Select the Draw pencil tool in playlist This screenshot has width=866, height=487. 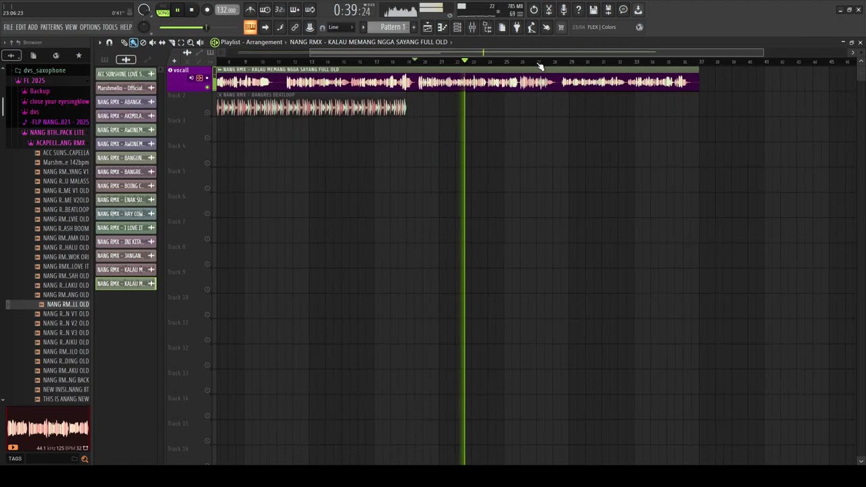pos(124,43)
